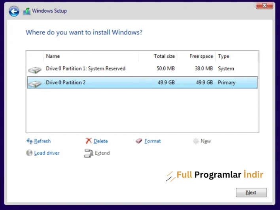
Task: Go back using the blue arrow button
Action: click(x=14, y=11)
